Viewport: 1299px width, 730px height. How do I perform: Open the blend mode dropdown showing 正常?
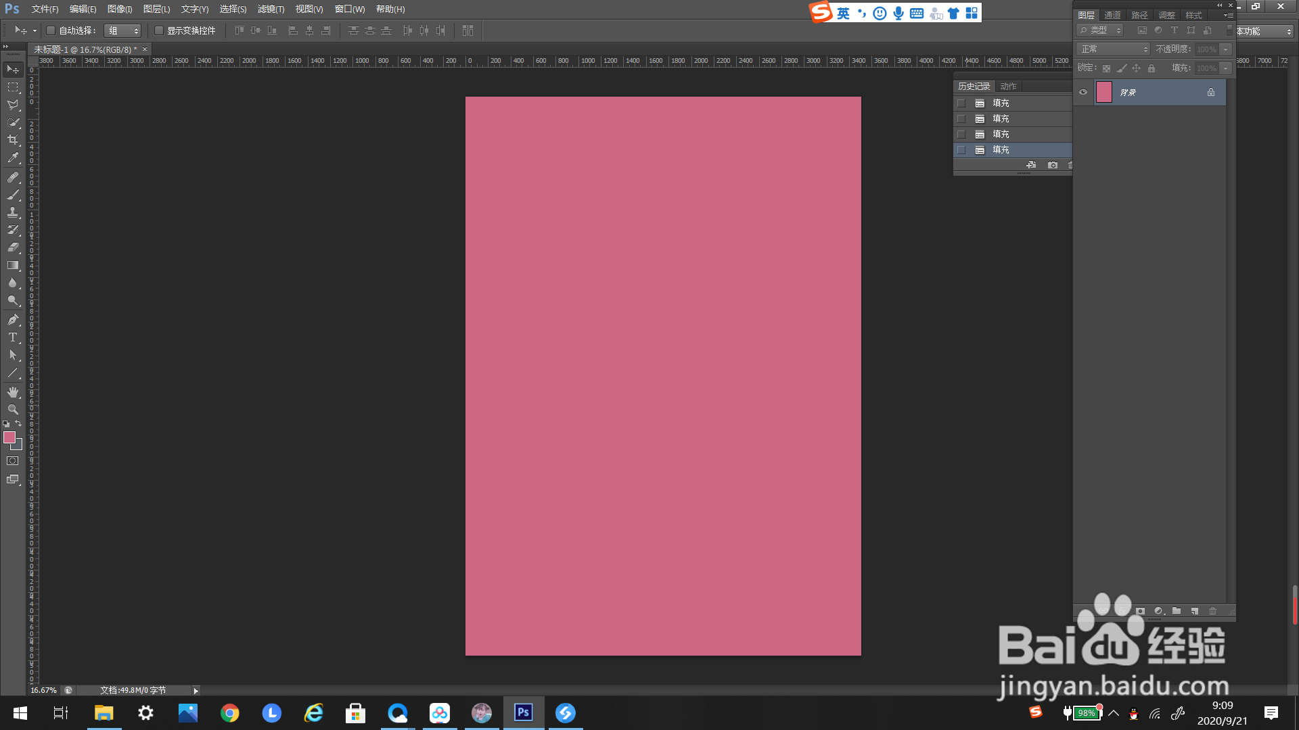tap(1113, 49)
